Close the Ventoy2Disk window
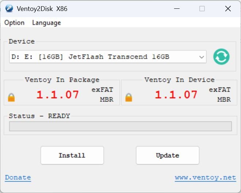This screenshot has height=193, width=241. pyautogui.click(x=228, y=9)
